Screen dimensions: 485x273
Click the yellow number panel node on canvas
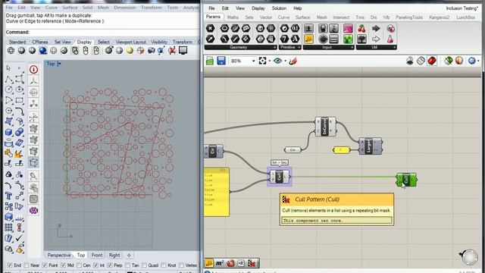pos(341,150)
